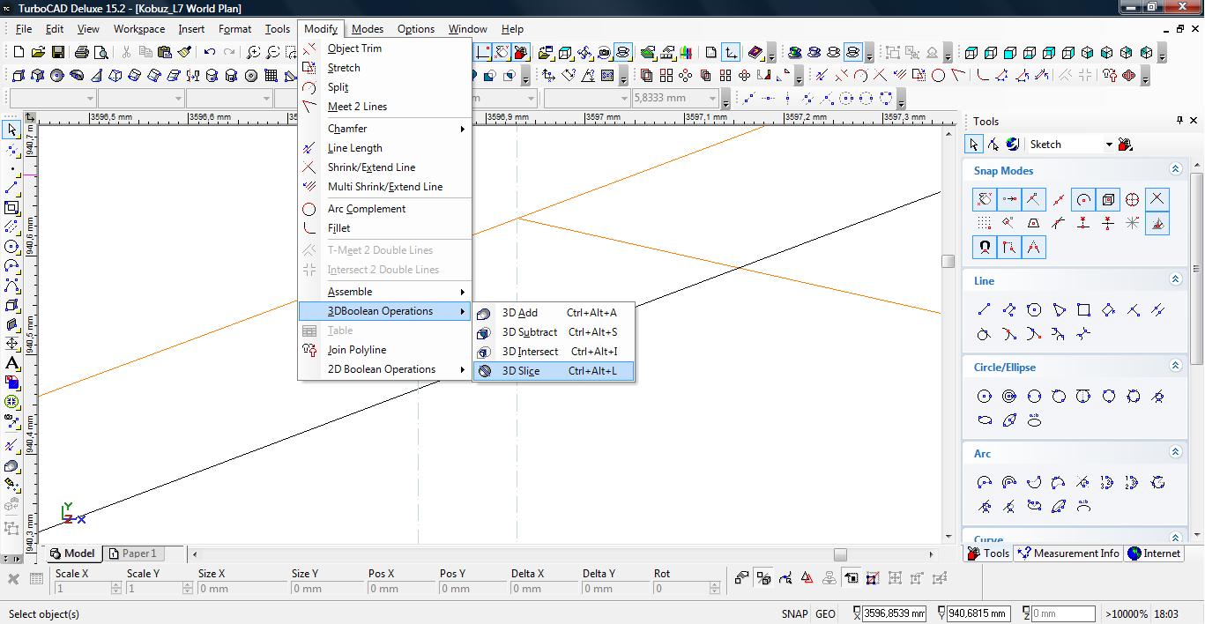Expand the 2D Boolean Operations submenu
1205x624 pixels.
point(385,369)
